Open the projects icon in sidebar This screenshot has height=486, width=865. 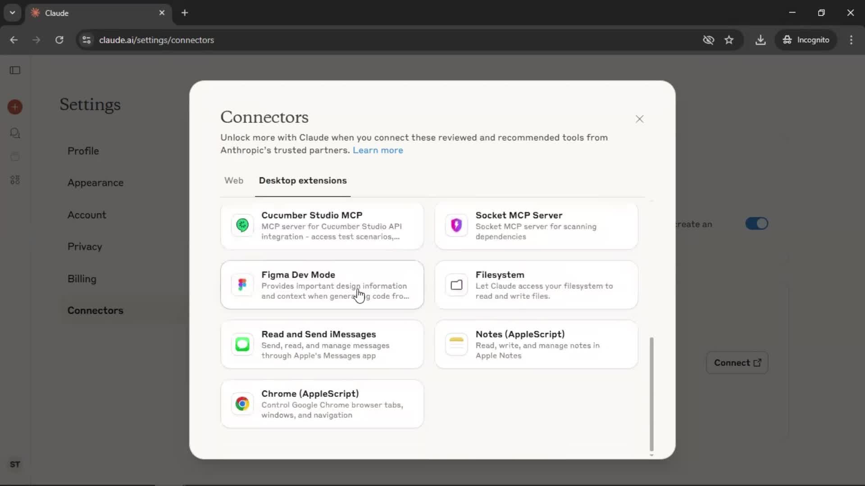pos(15,156)
